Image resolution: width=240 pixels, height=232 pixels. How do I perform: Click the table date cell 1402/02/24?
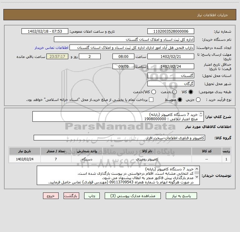pyautogui.click(x=25, y=159)
